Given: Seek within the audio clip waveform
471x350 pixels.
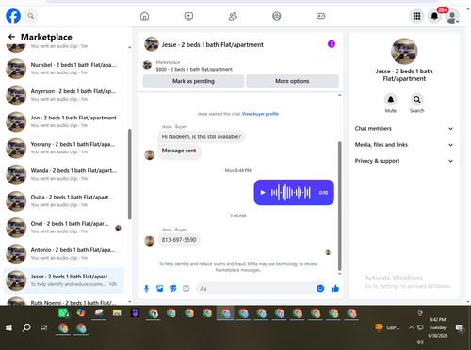Looking at the screenshot, I should pyautogui.click(x=291, y=192).
